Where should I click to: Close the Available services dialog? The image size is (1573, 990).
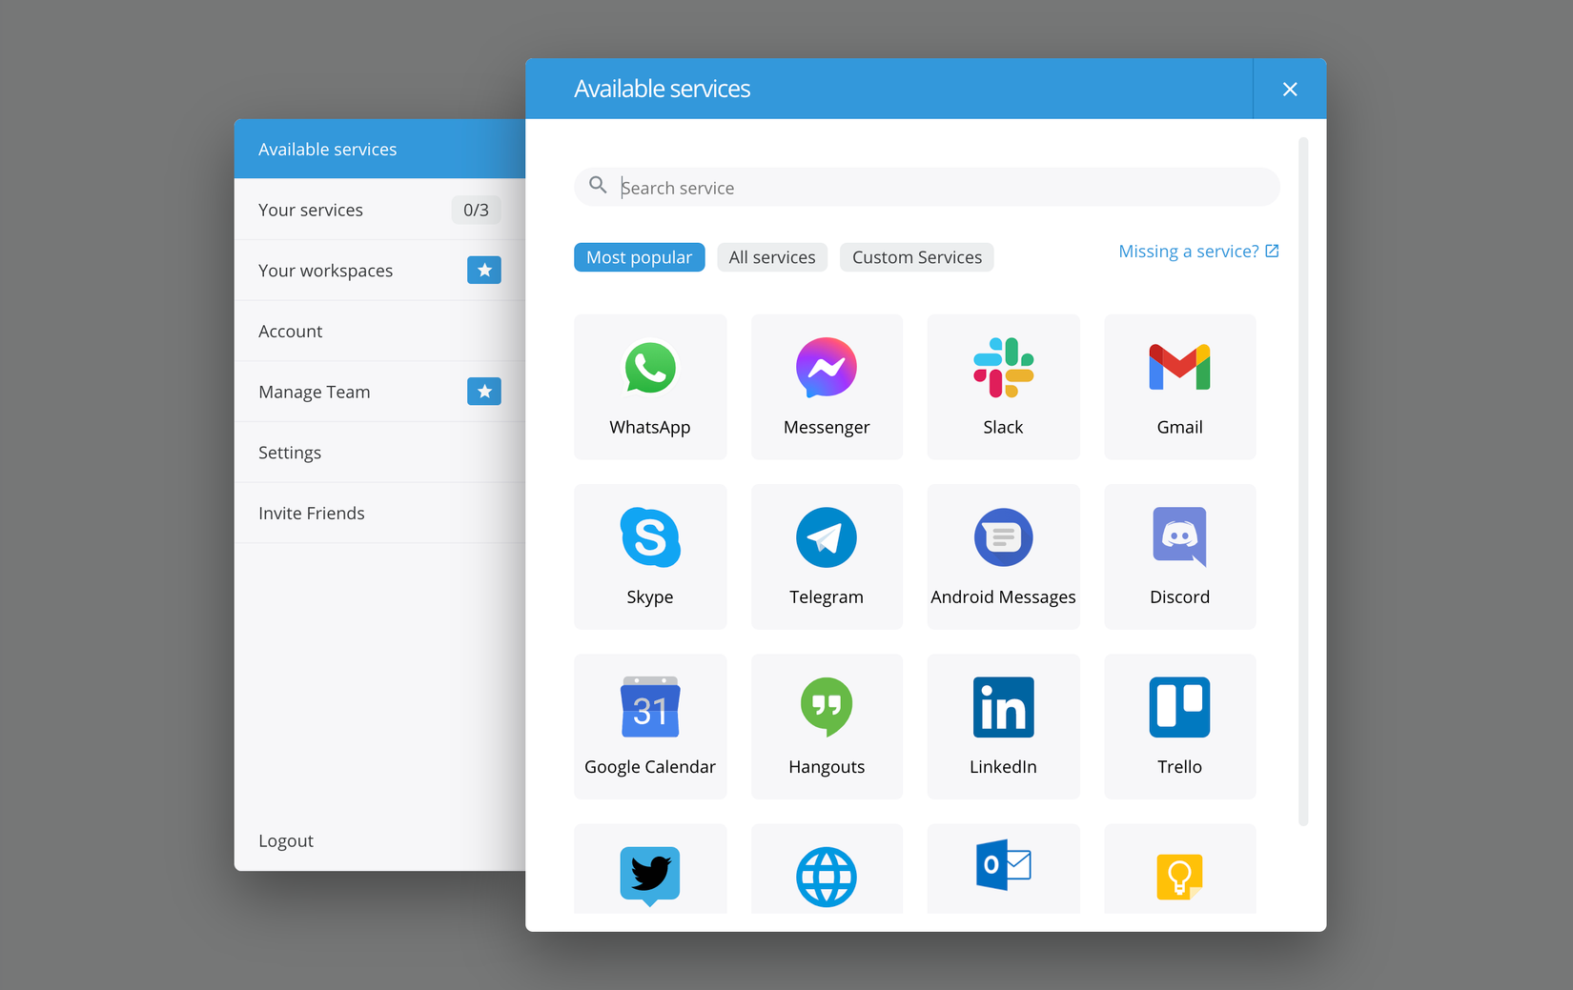tap(1290, 89)
